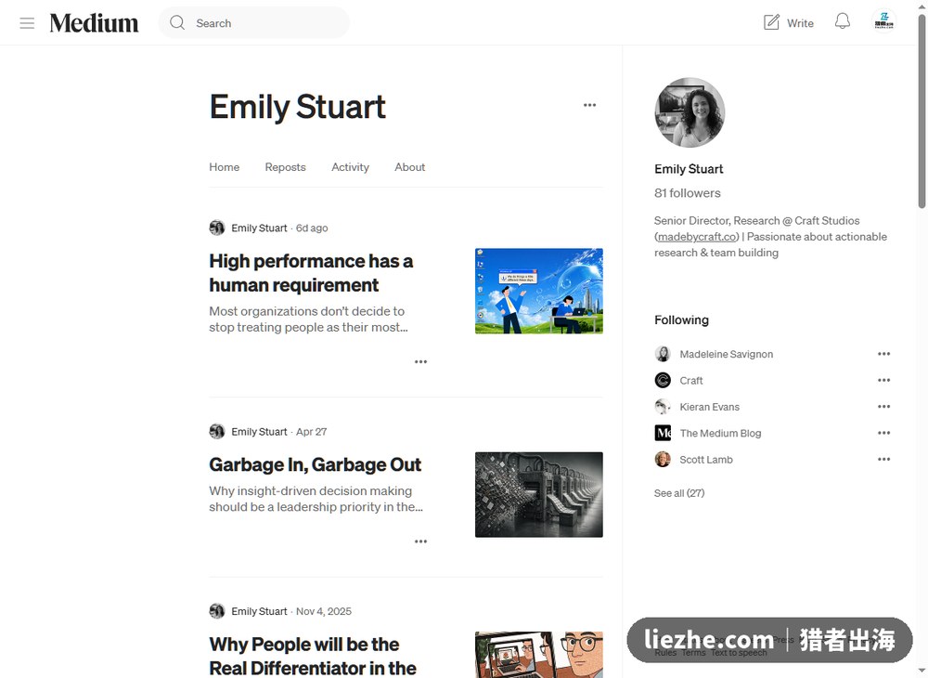The height and width of the screenshot is (678, 928).
Task: Click author avatar on the 6d ago post
Action: click(217, 228)
